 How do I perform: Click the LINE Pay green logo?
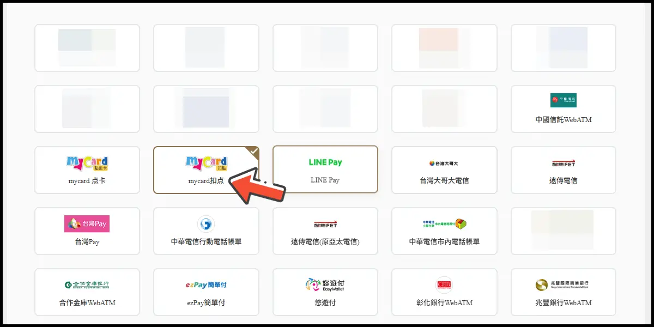325,162
